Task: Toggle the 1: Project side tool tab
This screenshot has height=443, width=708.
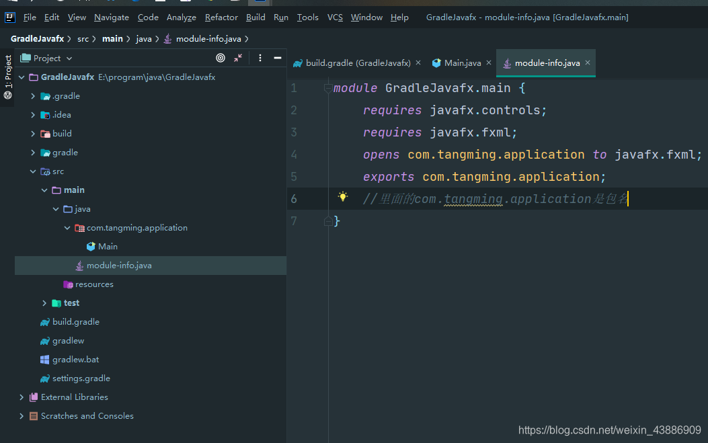Action: coord(7,77)
